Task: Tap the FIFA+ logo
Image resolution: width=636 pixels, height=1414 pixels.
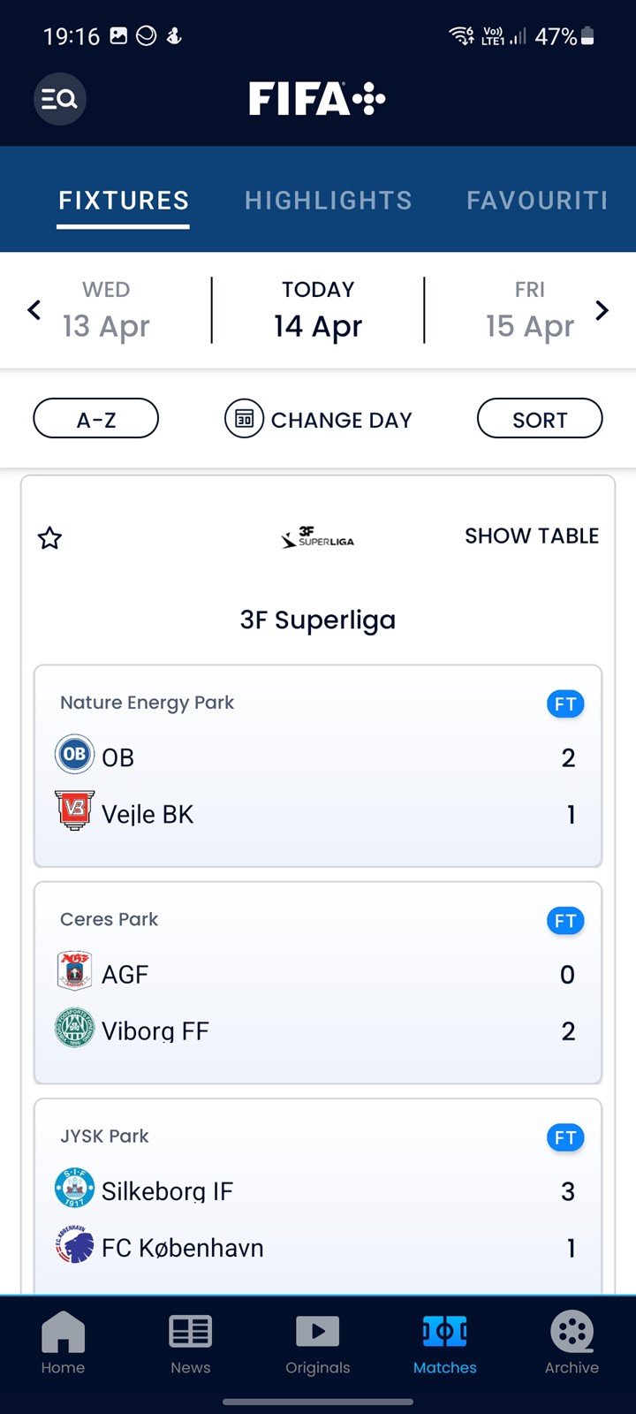Action: coord(317,98)
